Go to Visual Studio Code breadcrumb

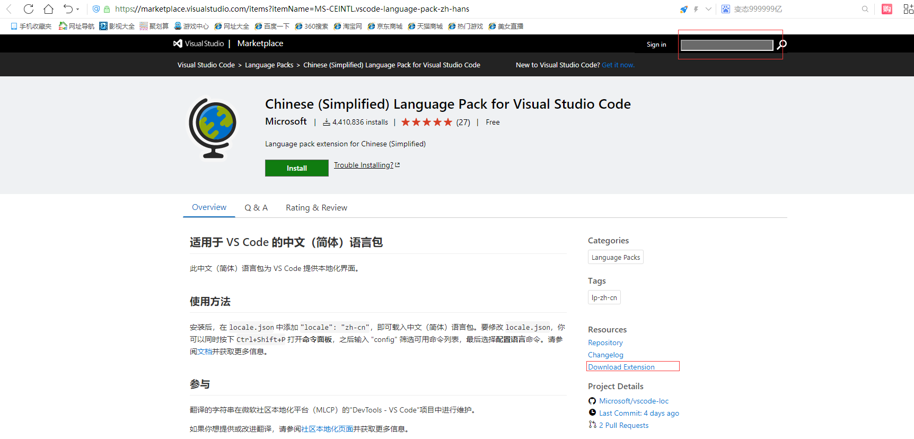coord(206,65)
